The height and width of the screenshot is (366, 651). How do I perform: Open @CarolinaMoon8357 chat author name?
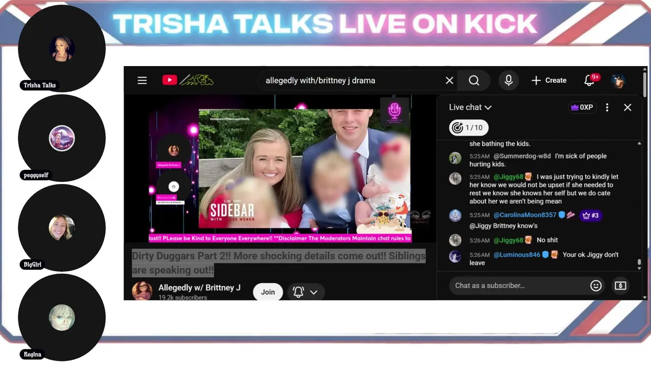(x=525, y=215)
